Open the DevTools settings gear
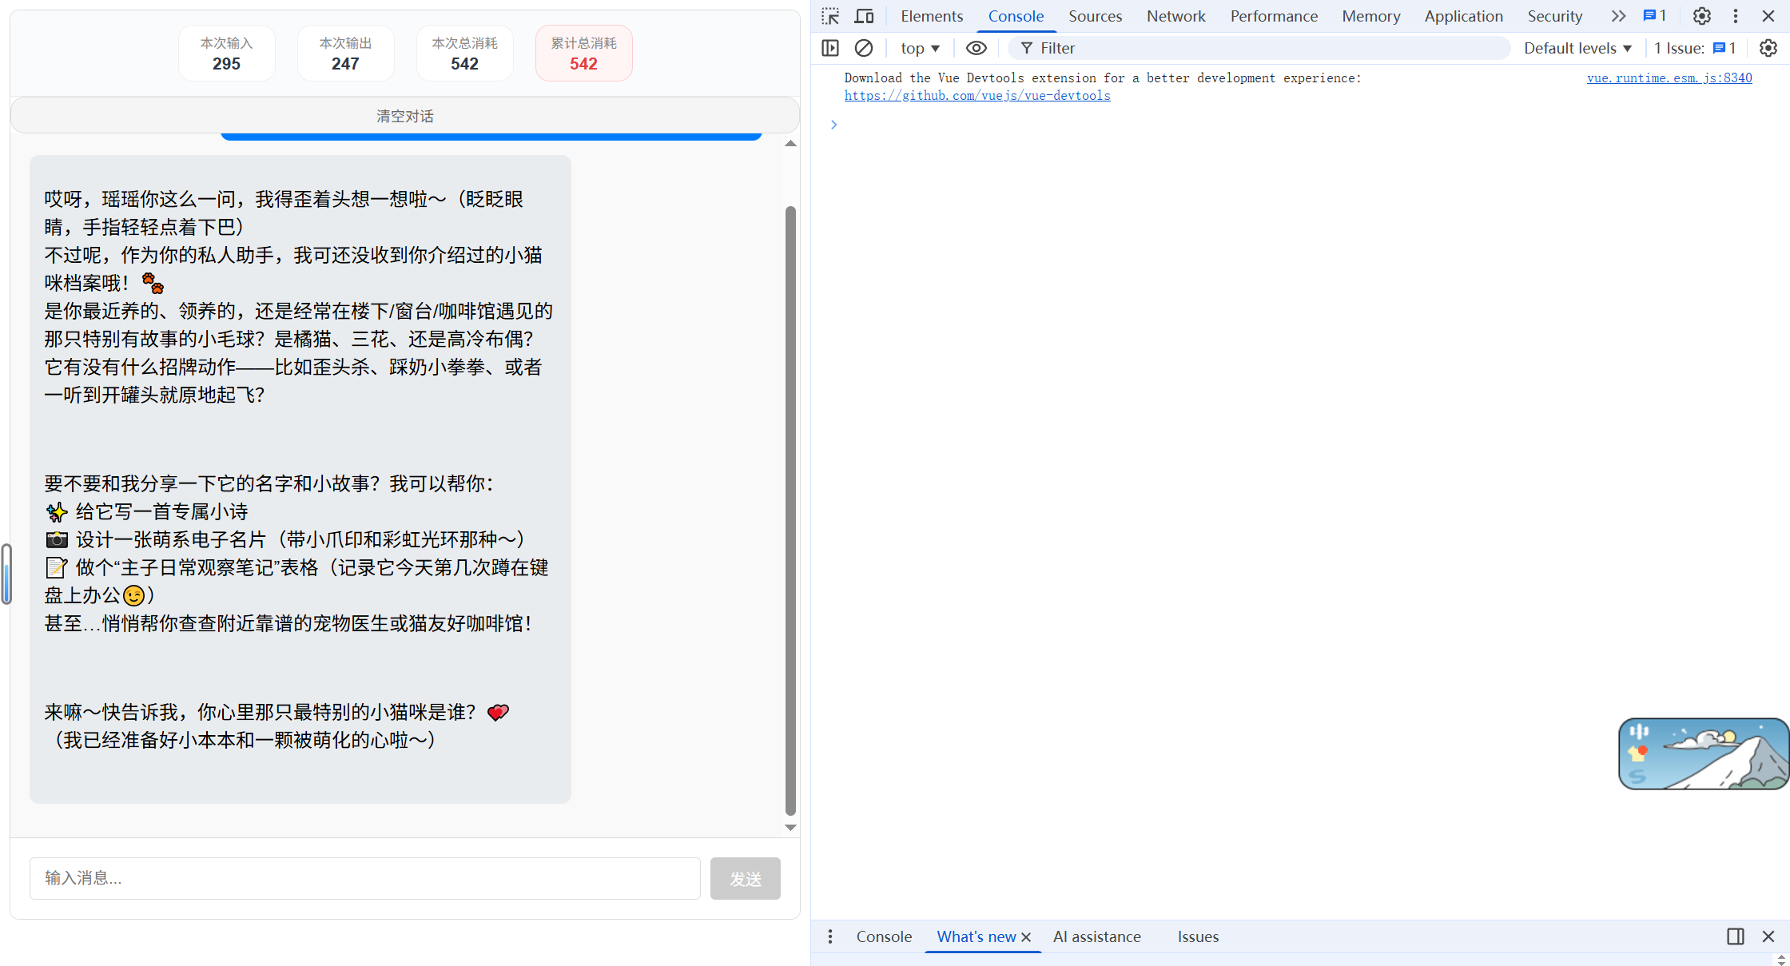This screenshot has width=1790, height=966. [x=1701, y=16]
